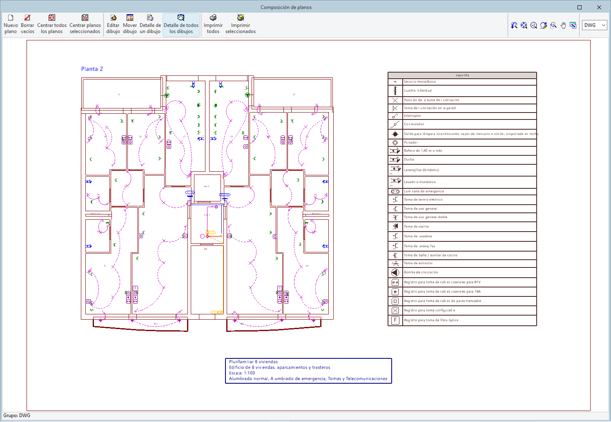The width and height of the screenshot is (611, 422).
Task: Click Borrar vacíos in the toolbar
Action: 27,25
